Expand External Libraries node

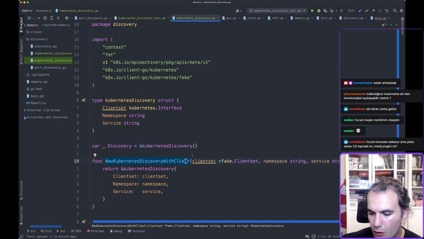42,110
